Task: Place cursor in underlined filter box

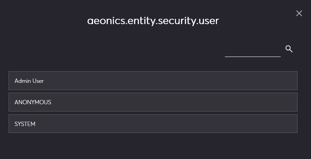Action: (253, 50)
